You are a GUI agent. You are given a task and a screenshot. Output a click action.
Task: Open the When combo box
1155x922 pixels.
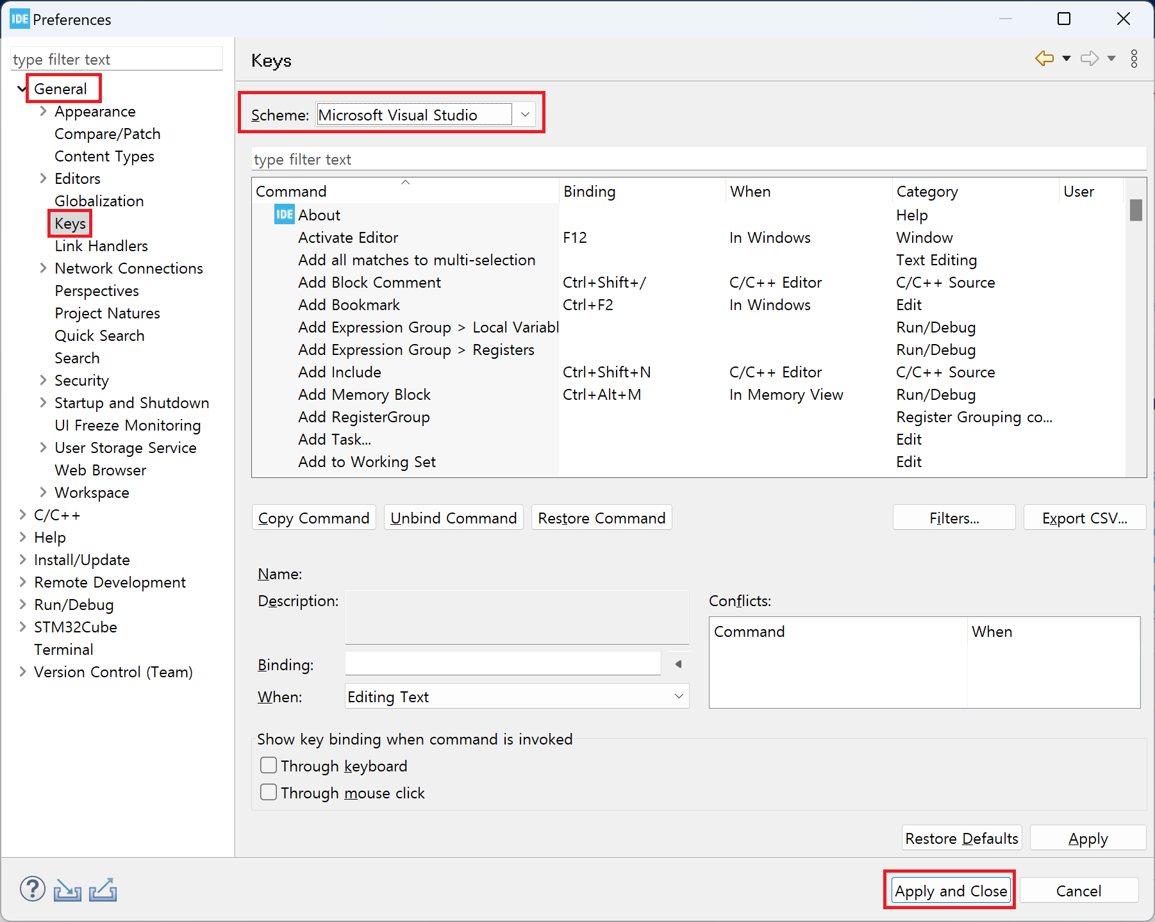tap(517, 696)
